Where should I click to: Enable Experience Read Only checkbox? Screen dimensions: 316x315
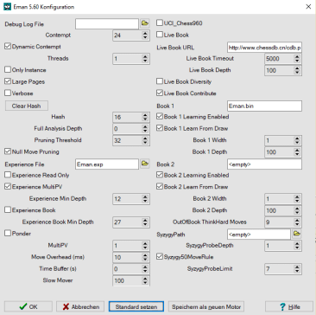point(8,175)
